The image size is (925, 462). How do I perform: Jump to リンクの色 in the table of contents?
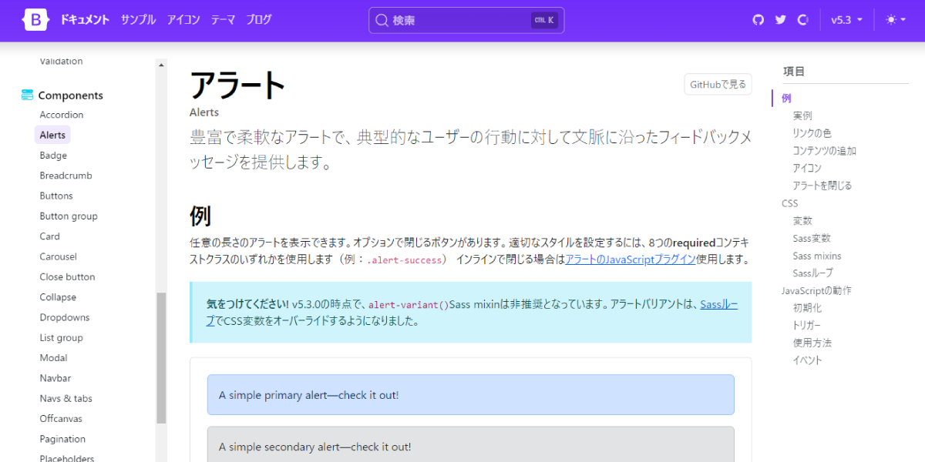click(x=812, y=133)
